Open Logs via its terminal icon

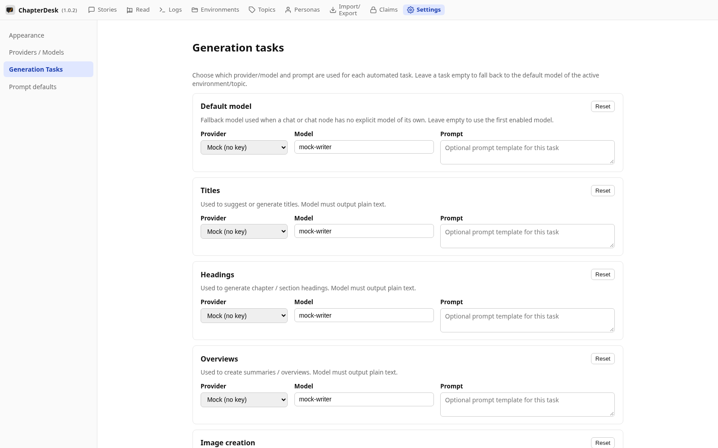[x=162, y=10]
